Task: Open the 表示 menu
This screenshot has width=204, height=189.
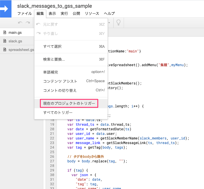Action: pos(52,13)
